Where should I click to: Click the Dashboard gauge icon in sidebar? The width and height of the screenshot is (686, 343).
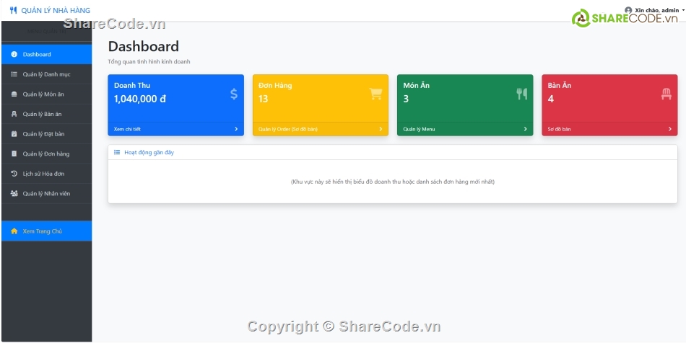(14, 55)
